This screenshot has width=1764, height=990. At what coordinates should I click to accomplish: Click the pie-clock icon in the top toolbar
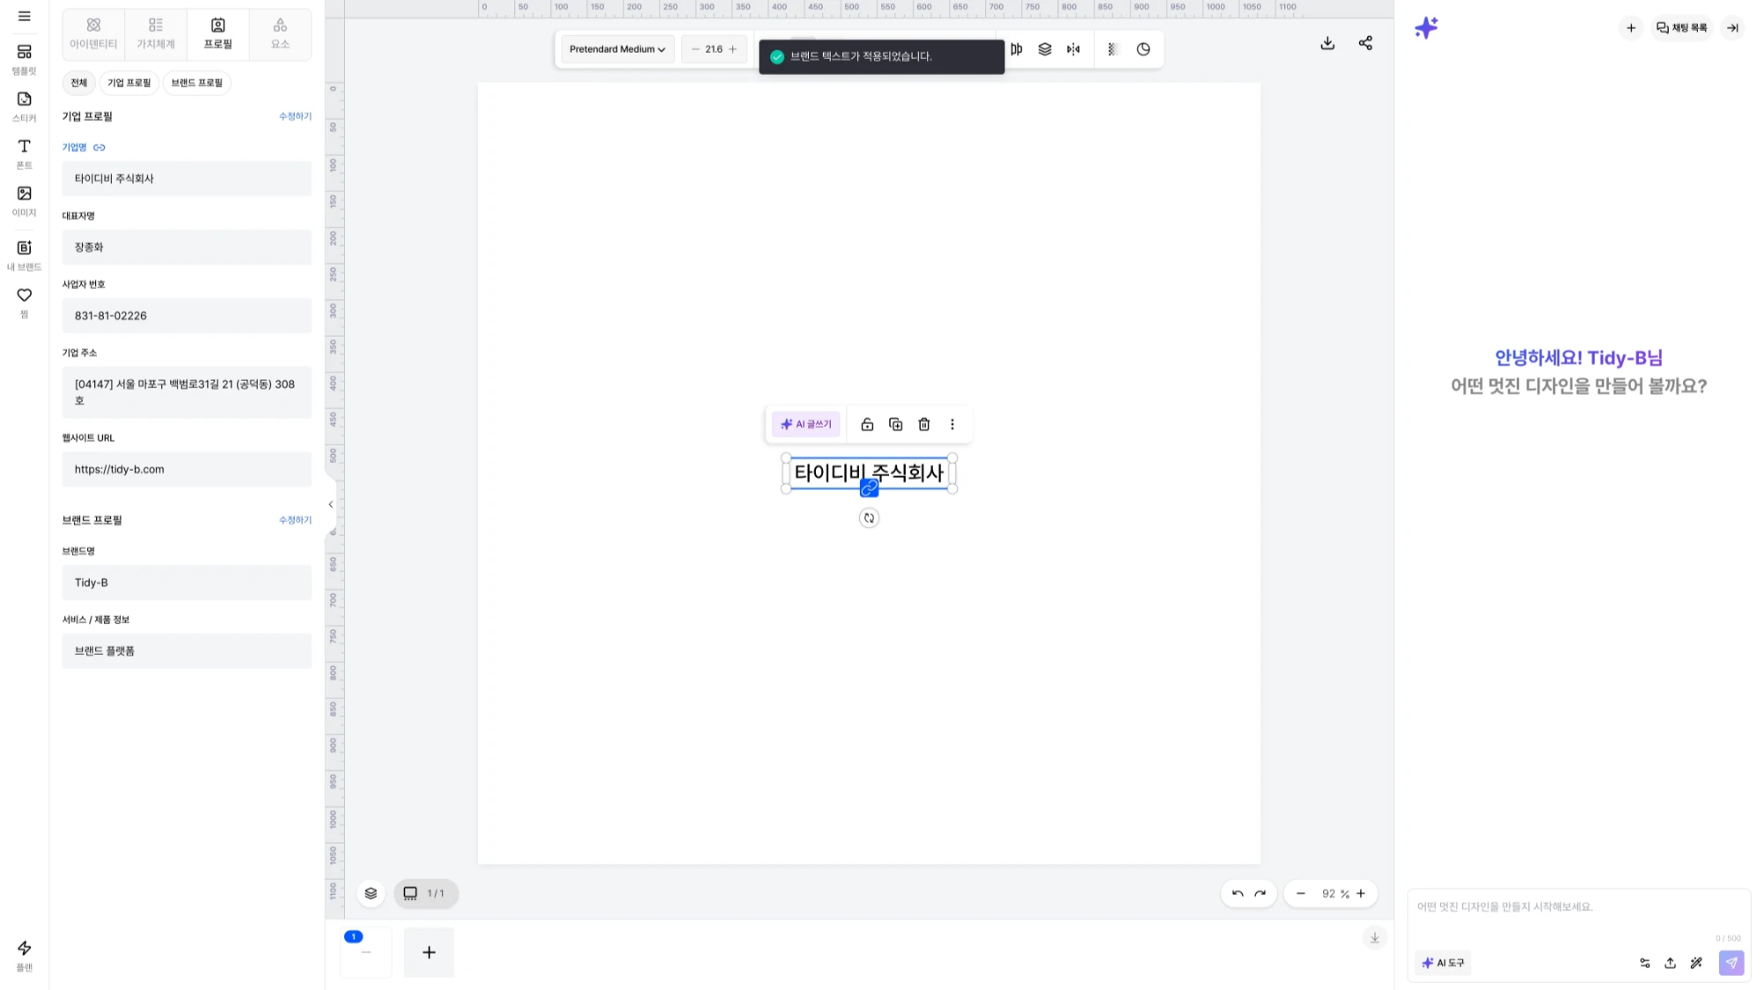pos(1143,49)
